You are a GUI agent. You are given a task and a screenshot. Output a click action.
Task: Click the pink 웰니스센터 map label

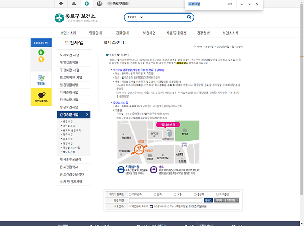click(x=168, y=125)
